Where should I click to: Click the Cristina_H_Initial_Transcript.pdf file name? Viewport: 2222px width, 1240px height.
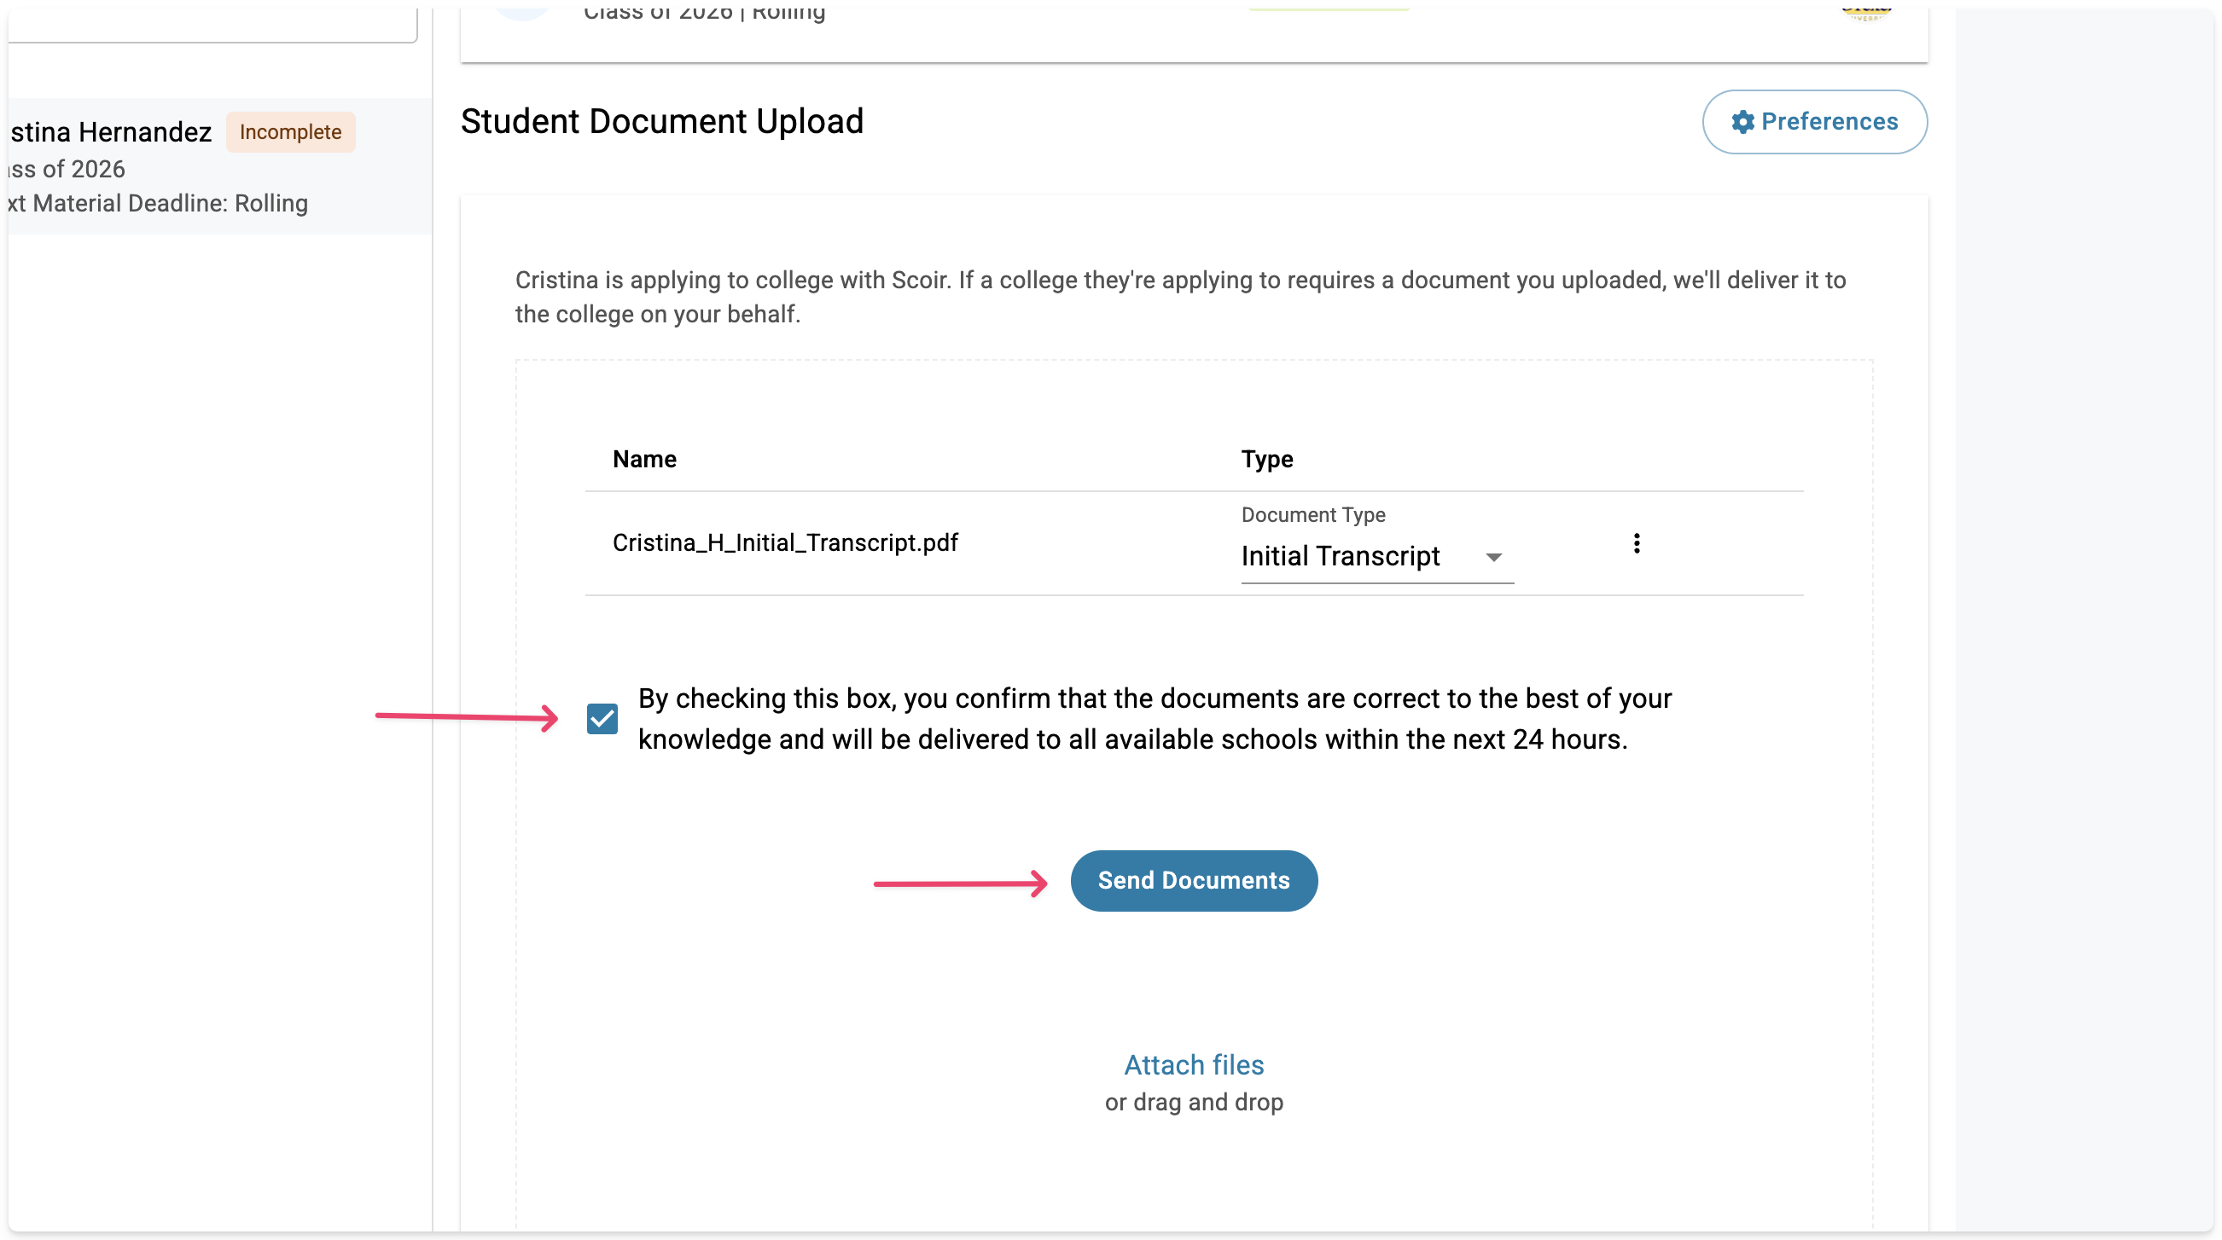click(784, 542)
